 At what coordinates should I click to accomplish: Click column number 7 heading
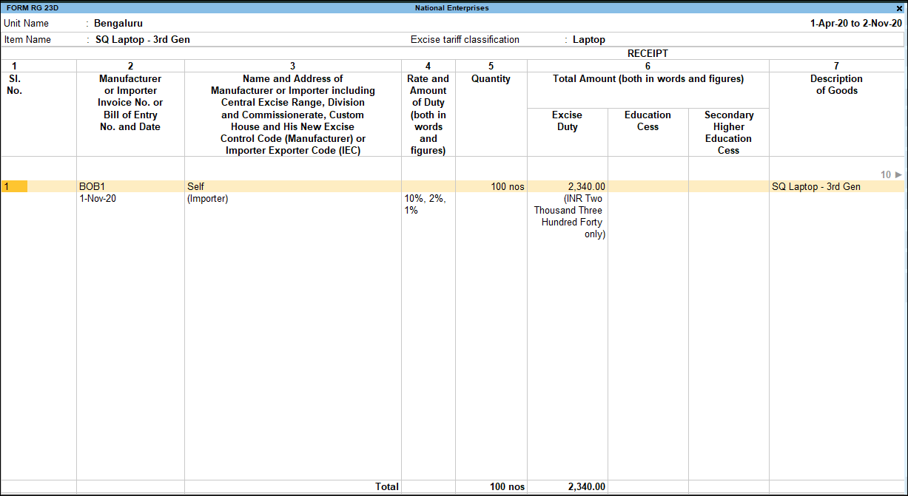point(836,67)
